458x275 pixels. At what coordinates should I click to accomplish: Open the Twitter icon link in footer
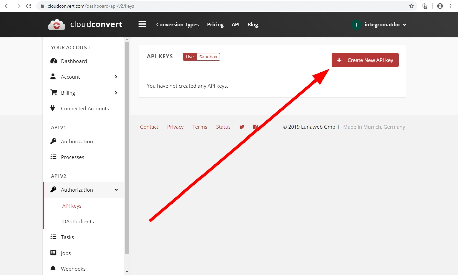pyautogui.click(x=242, y=127)
